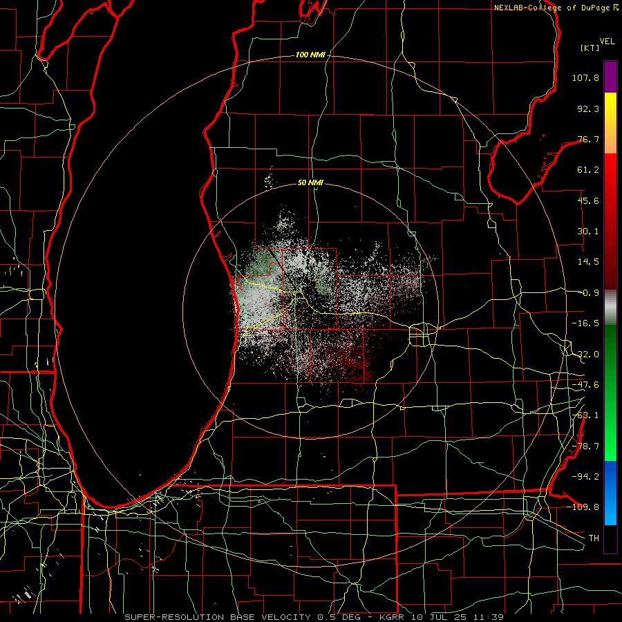Screen dimensions: 622x622
Task: Click the 100 NMI range ring label
Action: [x=310, y=55]
